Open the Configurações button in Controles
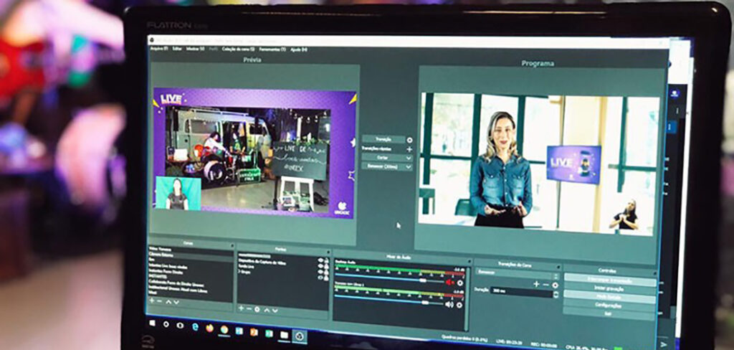The image size is (734, 350). coord(609,306)
